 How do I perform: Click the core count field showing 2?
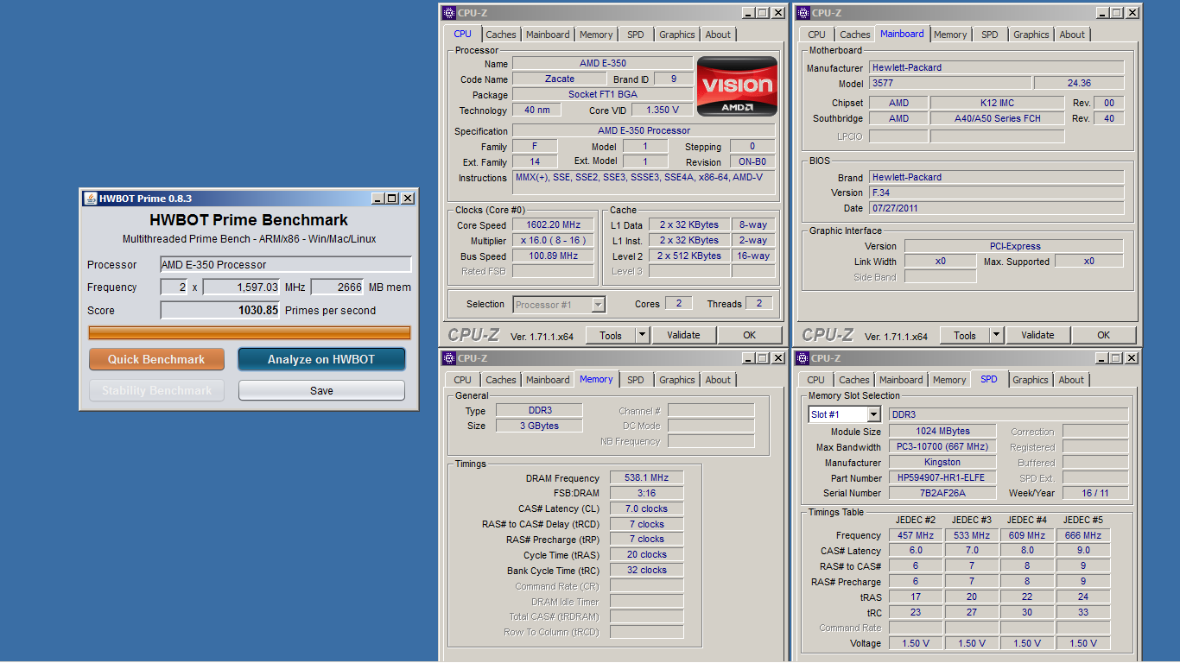(x=174, y=287)
